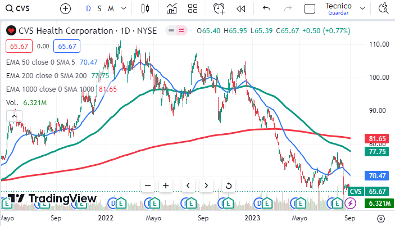Open indicator templates four-squares icon
The width and height of the screenshot is (395, 226).
coord(193,8)
